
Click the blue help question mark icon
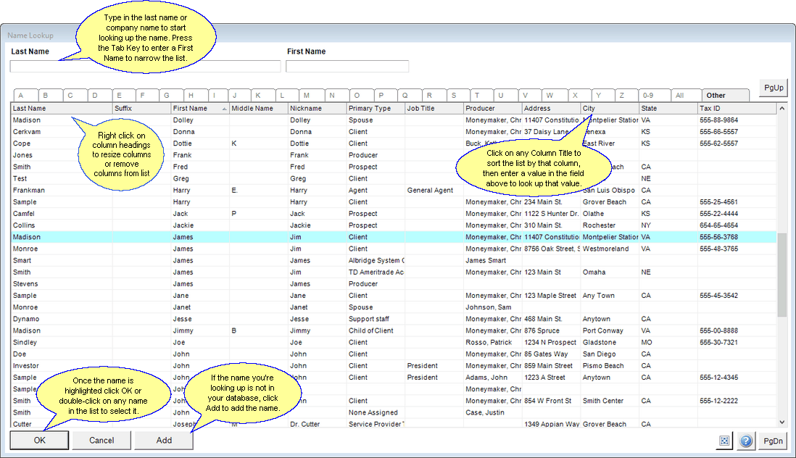pyautogui.click(x=745, y=441)
